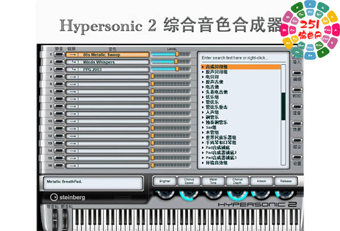Expand the 人声组 category arrow
This screenshot has height=231, width=340.
(x=203, y=112)
